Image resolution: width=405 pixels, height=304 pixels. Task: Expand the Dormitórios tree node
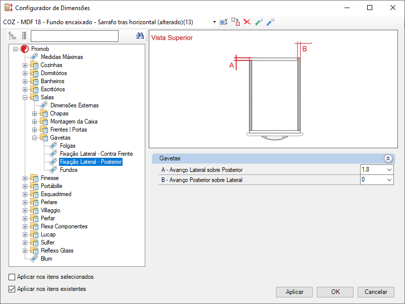pos(25,73)
